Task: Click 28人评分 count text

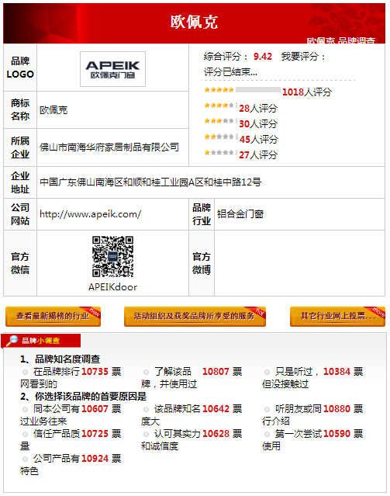Action: point(258,109)
